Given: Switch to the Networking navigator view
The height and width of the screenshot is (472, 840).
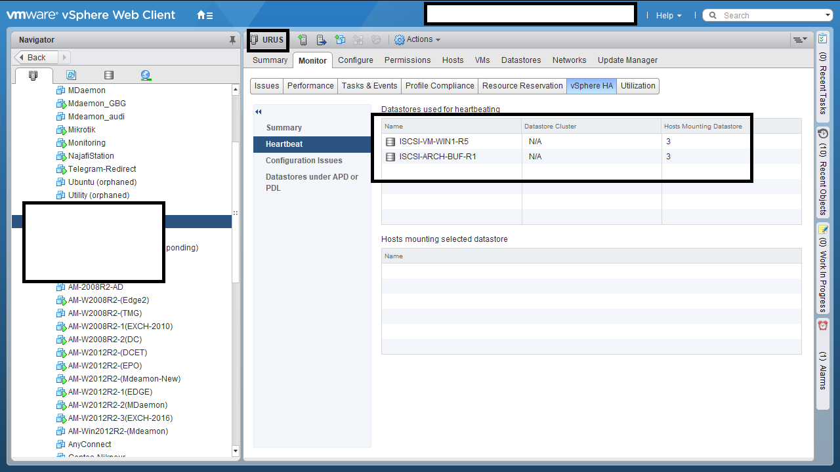Looking at the screenshot, I should pos(146,75).
